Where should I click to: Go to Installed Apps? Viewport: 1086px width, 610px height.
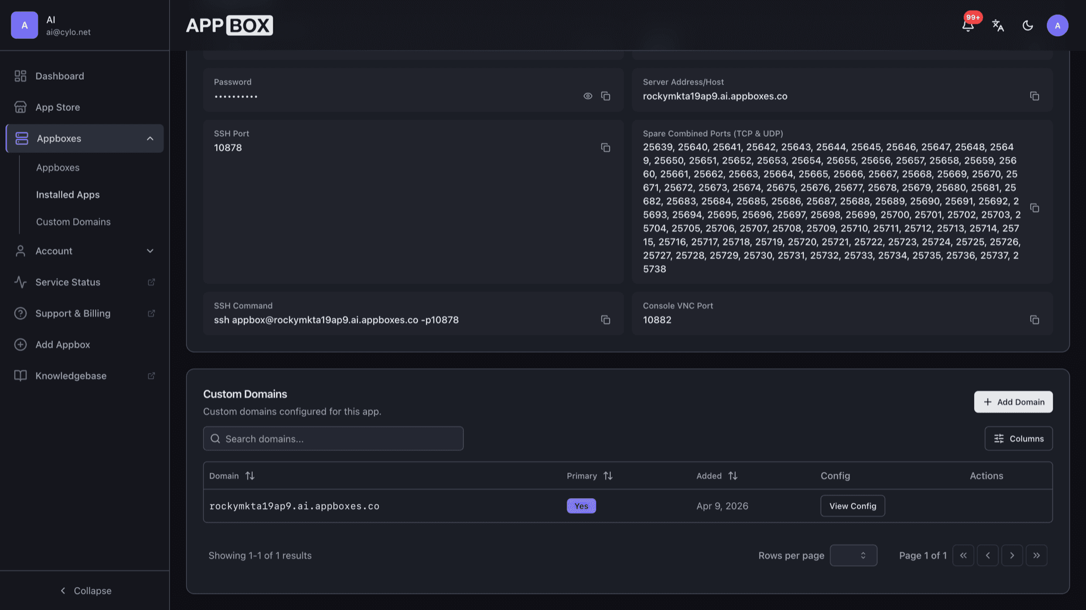[68, 194]
